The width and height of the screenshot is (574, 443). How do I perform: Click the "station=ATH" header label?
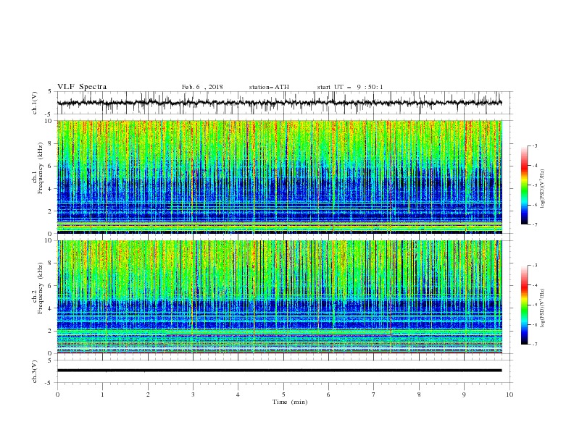[x=269, y=87]
